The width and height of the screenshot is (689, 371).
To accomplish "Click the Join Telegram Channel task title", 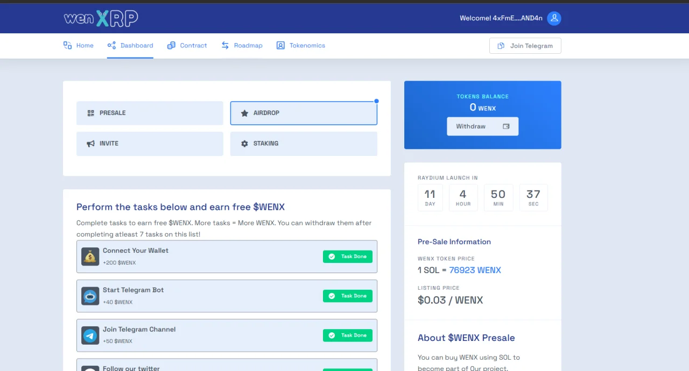I will [139, 329].
